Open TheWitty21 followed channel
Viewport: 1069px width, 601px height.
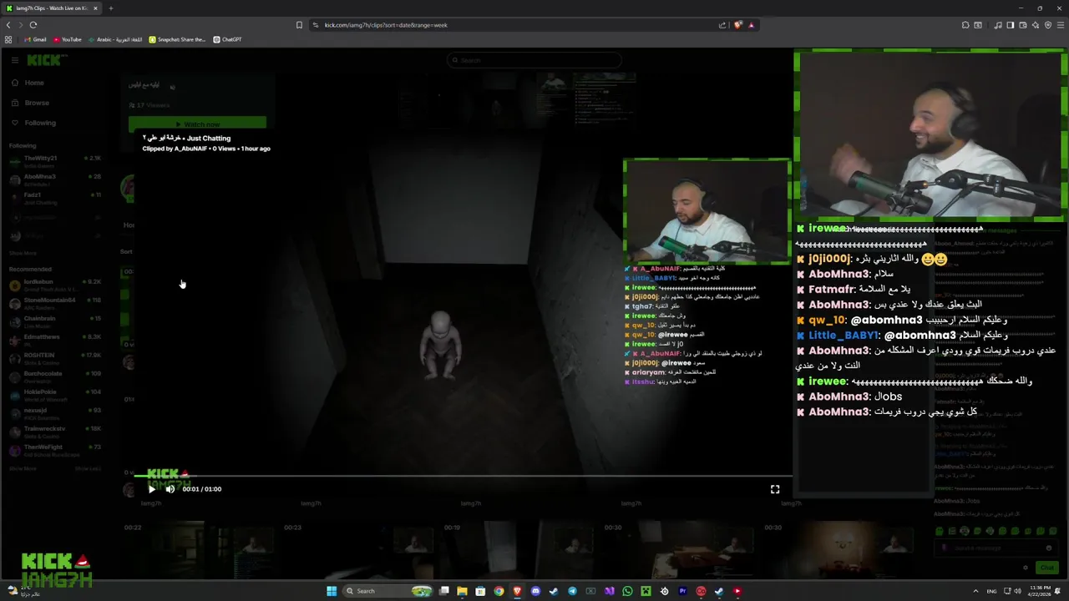click(55, 161)
